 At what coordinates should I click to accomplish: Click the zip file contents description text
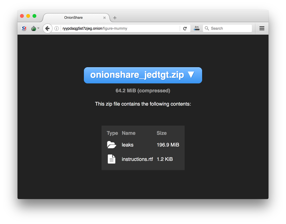pos(143,104)
